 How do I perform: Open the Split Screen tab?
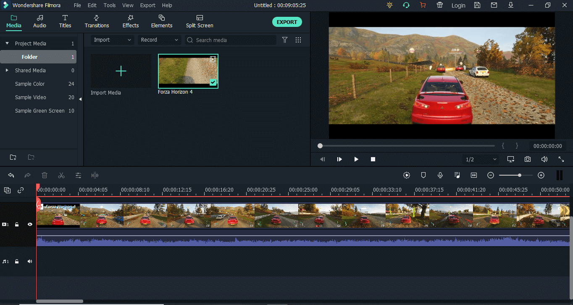tap(200, 21)
